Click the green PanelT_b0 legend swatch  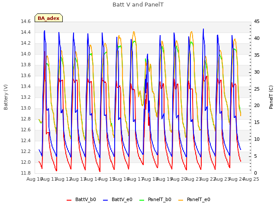tap(142, 200)
